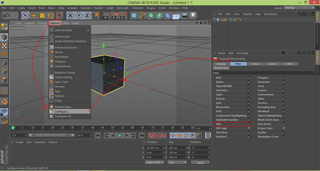This screenshot has width=320, height=171.
Task: Switch to the Display tab
Action: (221, 64)
